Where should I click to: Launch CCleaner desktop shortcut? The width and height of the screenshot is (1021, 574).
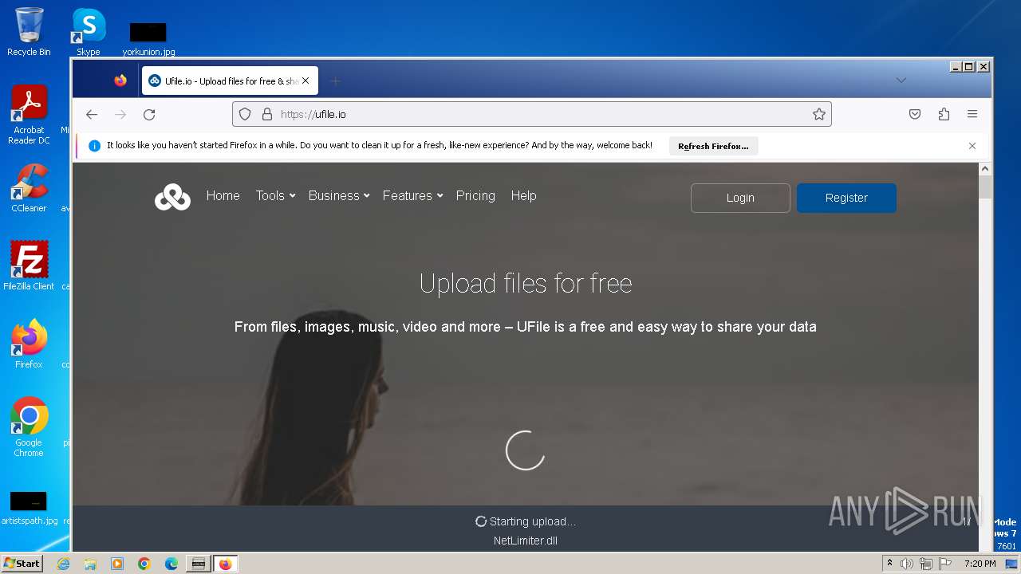29,188
